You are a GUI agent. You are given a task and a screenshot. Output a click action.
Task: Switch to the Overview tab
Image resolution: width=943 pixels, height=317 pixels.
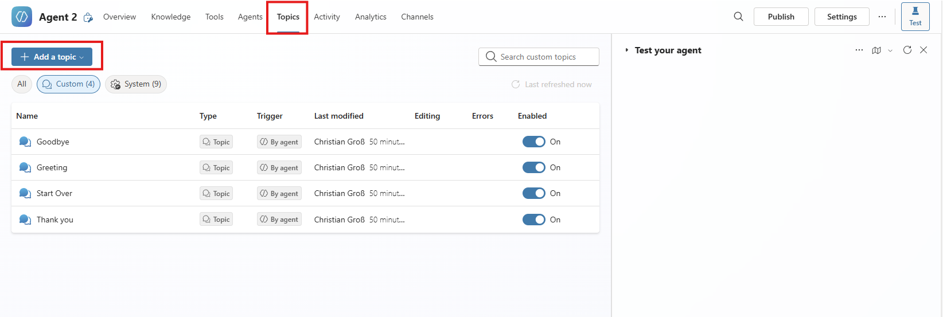(x=119, y=17)
